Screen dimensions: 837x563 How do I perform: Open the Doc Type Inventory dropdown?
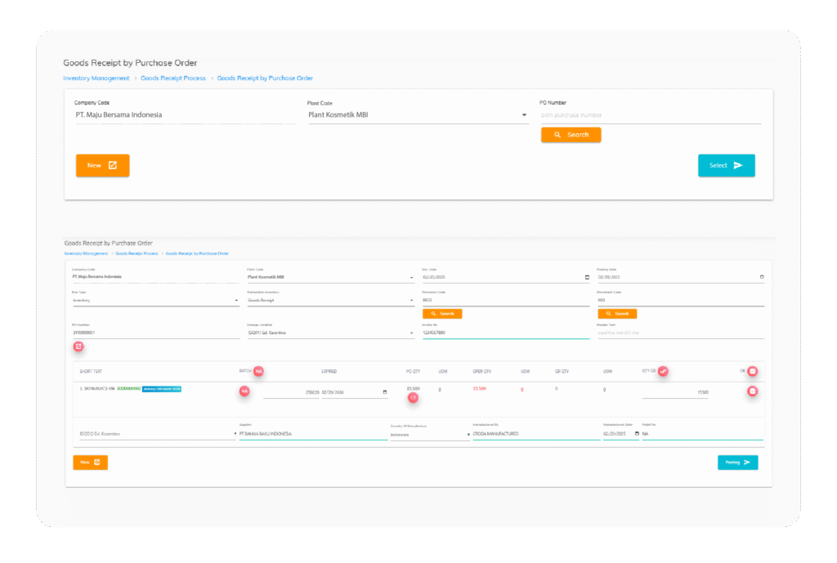coord(236,301)
